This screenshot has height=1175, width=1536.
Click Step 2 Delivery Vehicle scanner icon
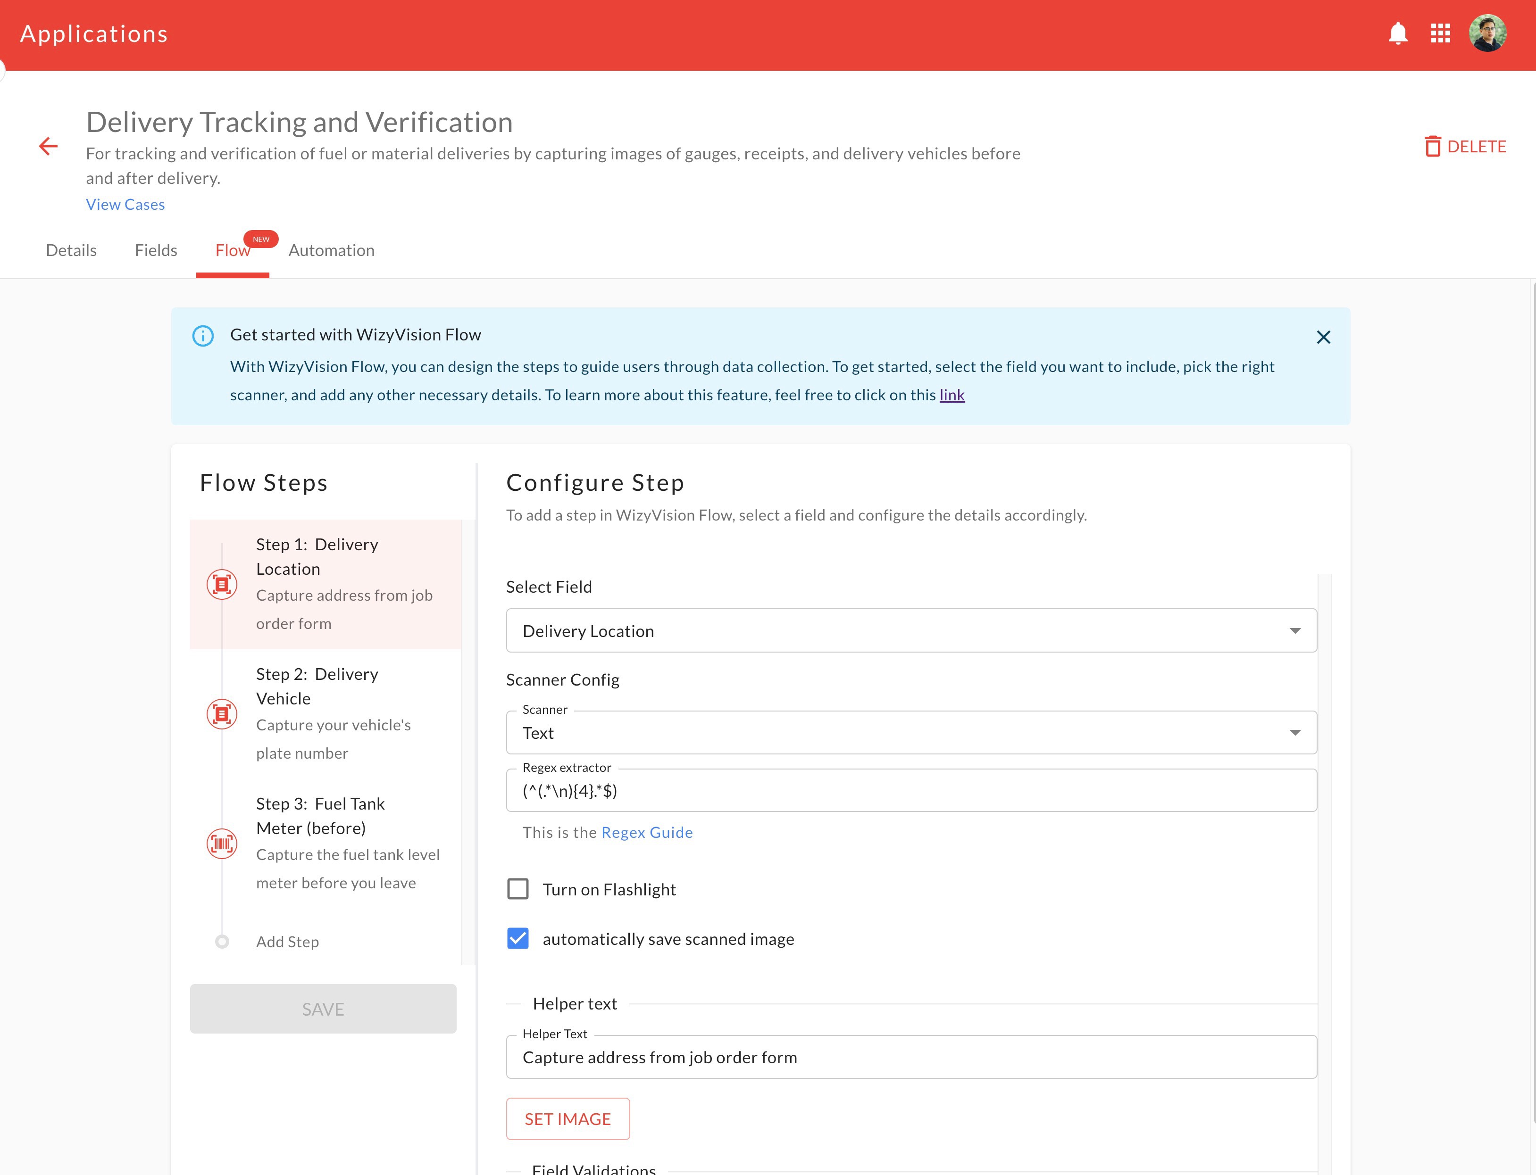coord(222,713)
